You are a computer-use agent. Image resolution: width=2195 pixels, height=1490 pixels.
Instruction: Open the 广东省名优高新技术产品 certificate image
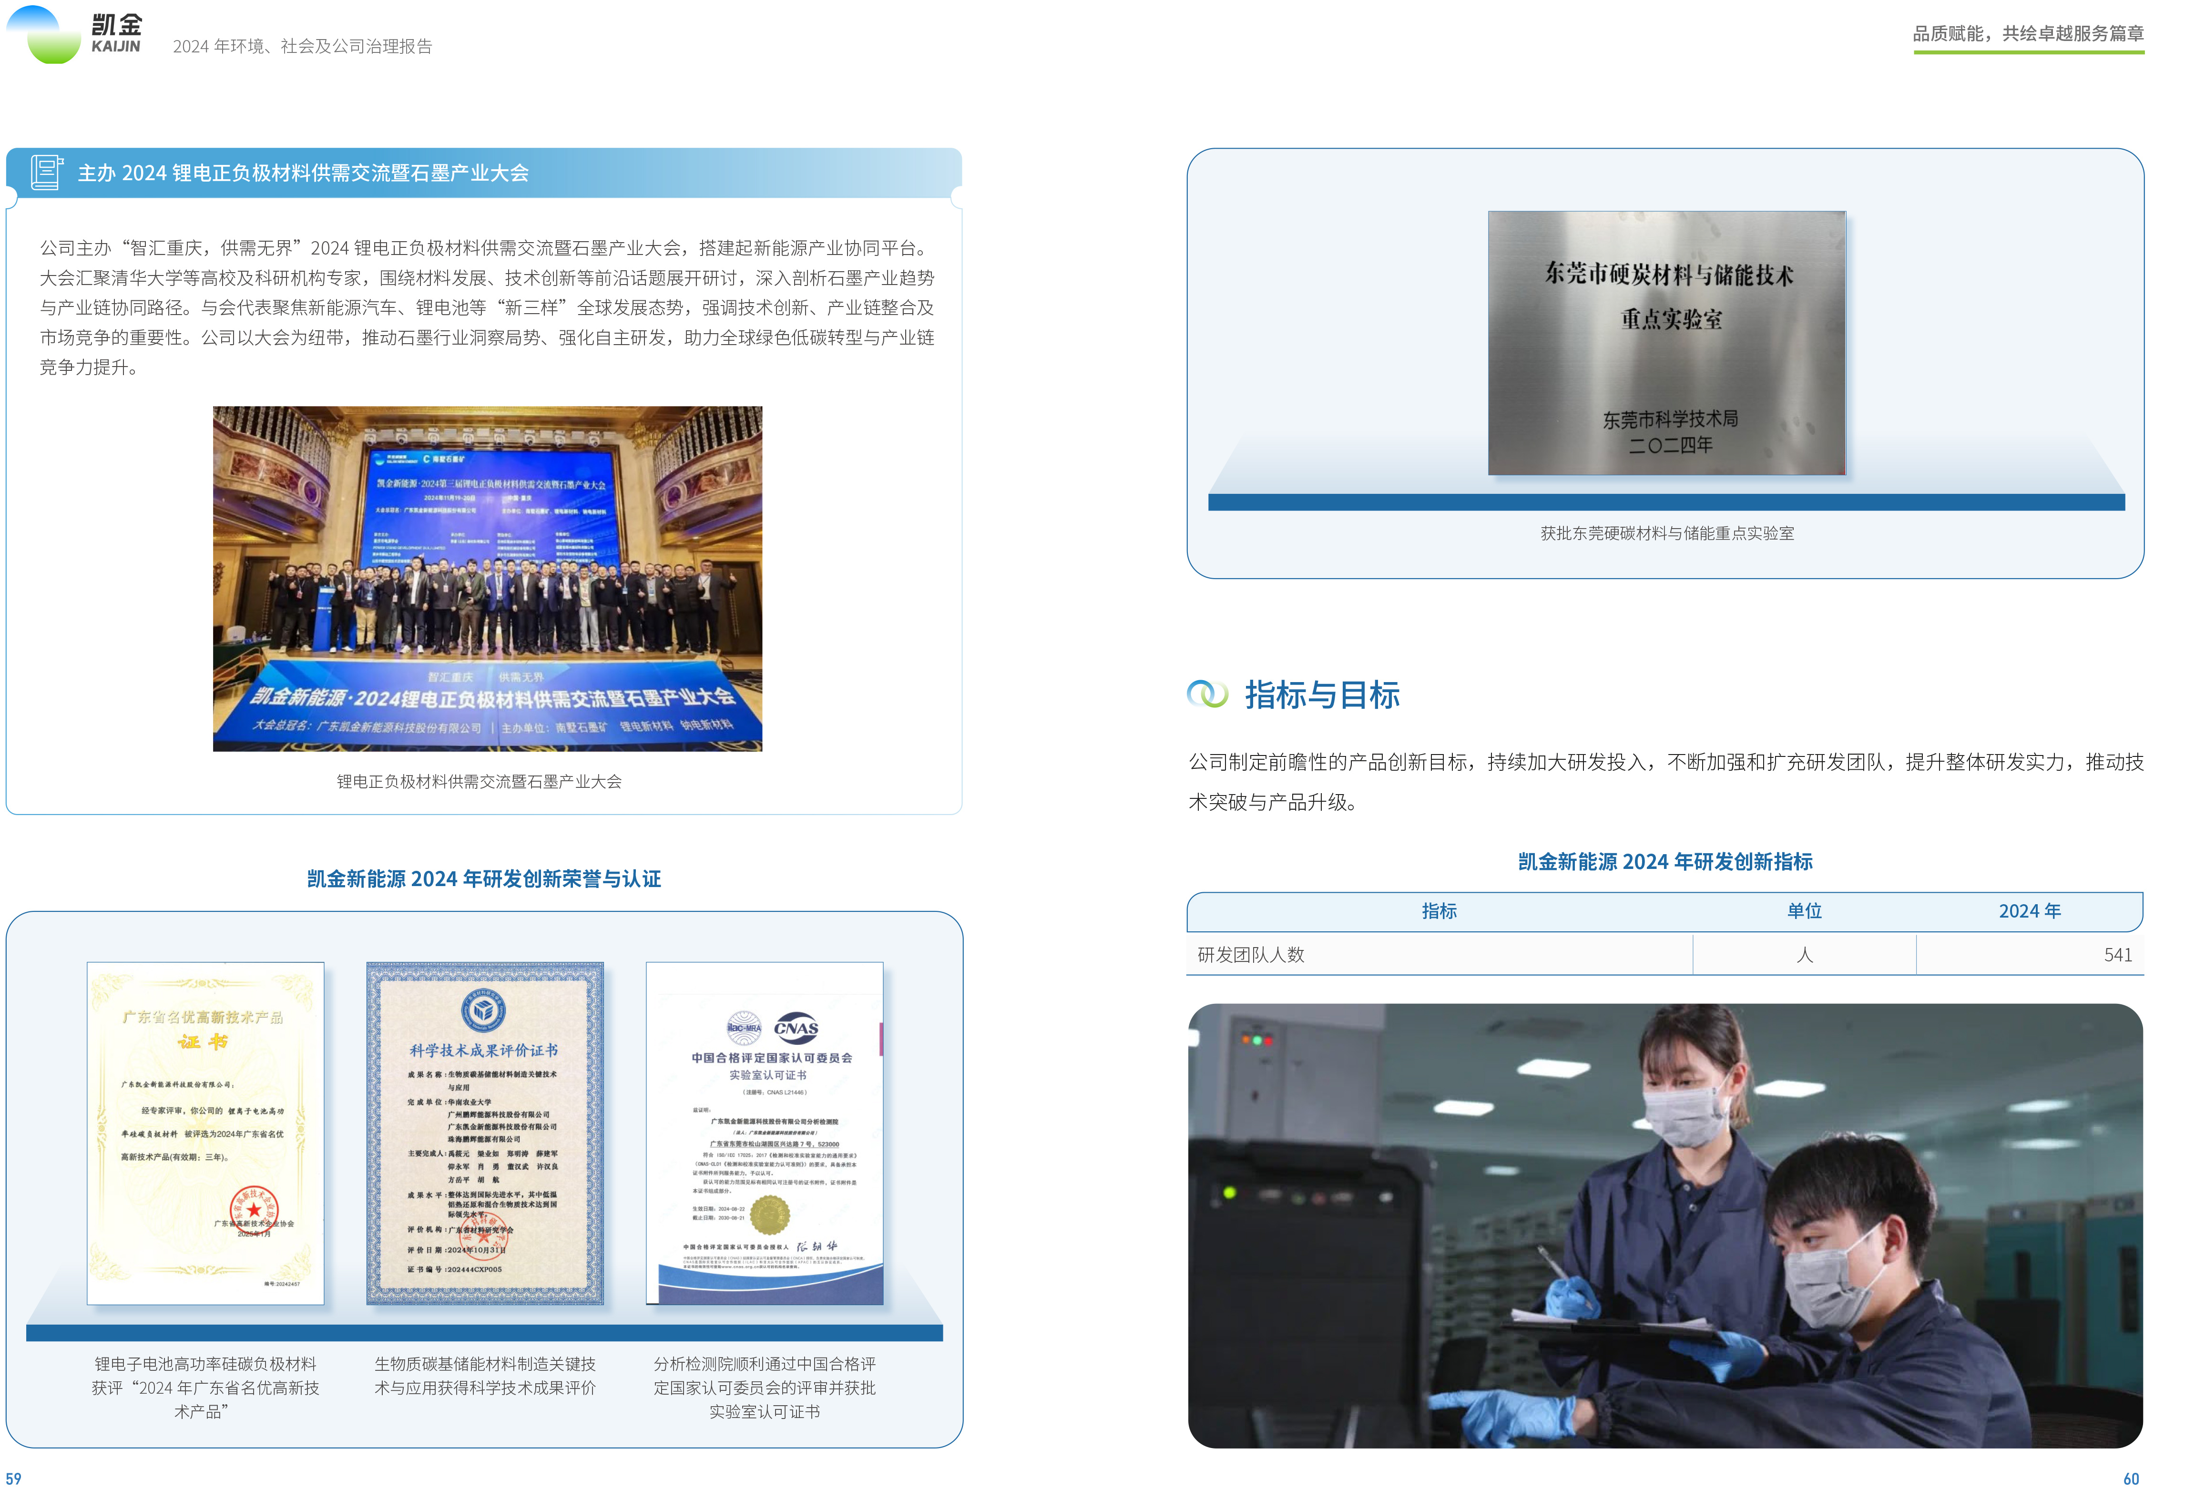[206, 1133]
